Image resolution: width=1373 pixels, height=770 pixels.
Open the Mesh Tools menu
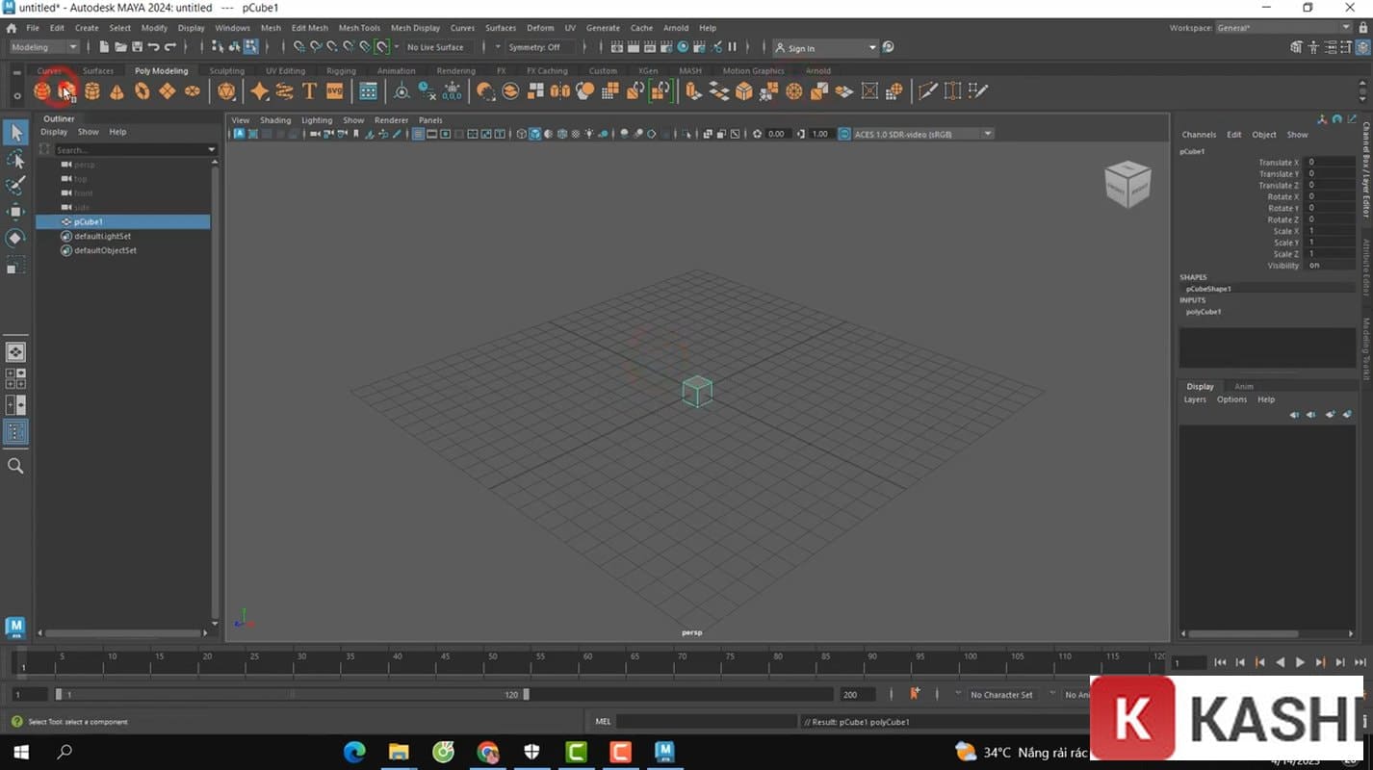click(x=358, y=28)
